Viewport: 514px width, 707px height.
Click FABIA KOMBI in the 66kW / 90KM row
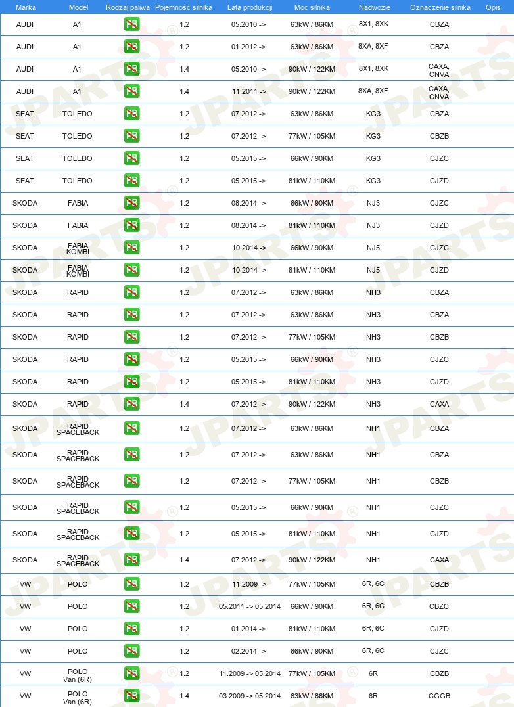coord(78,248)
